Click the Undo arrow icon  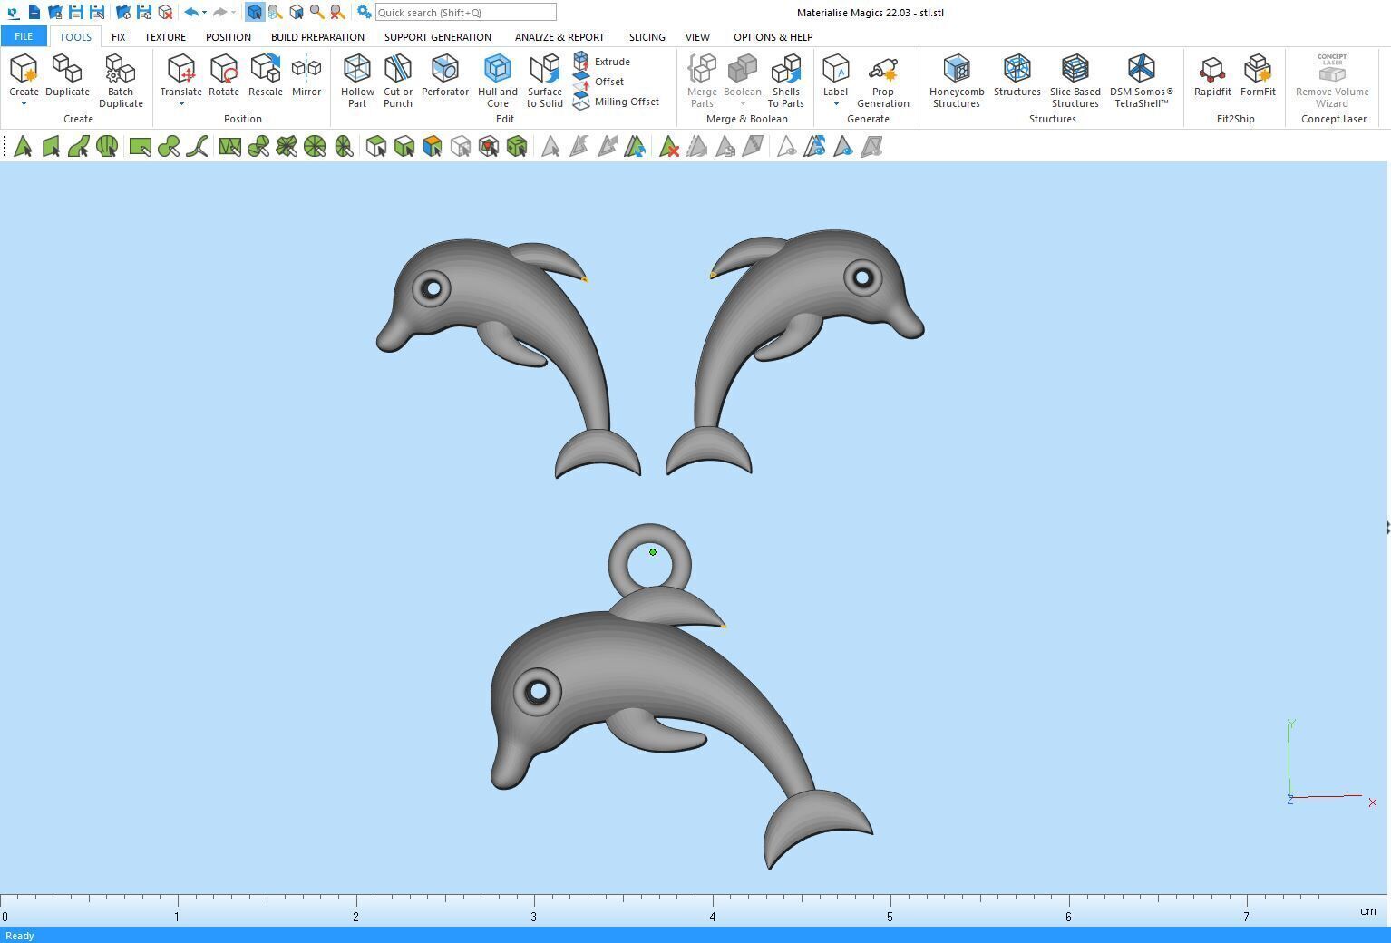(x=191, y=12)
